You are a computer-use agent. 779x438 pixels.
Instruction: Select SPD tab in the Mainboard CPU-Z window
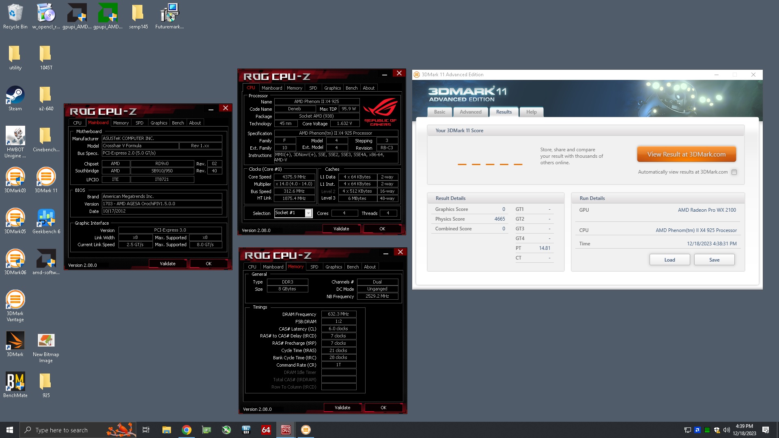[140, 123]
